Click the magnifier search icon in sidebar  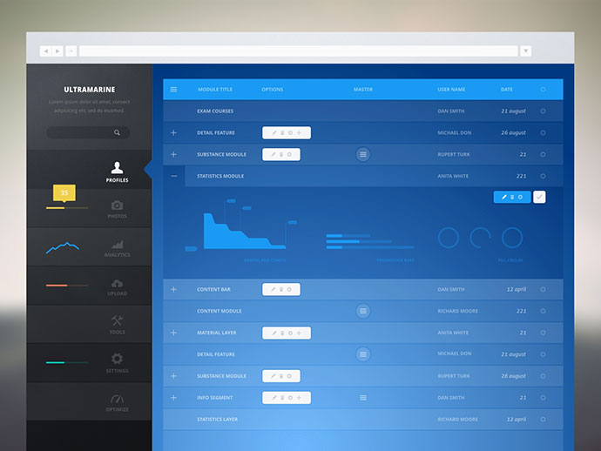click(117, 132)
